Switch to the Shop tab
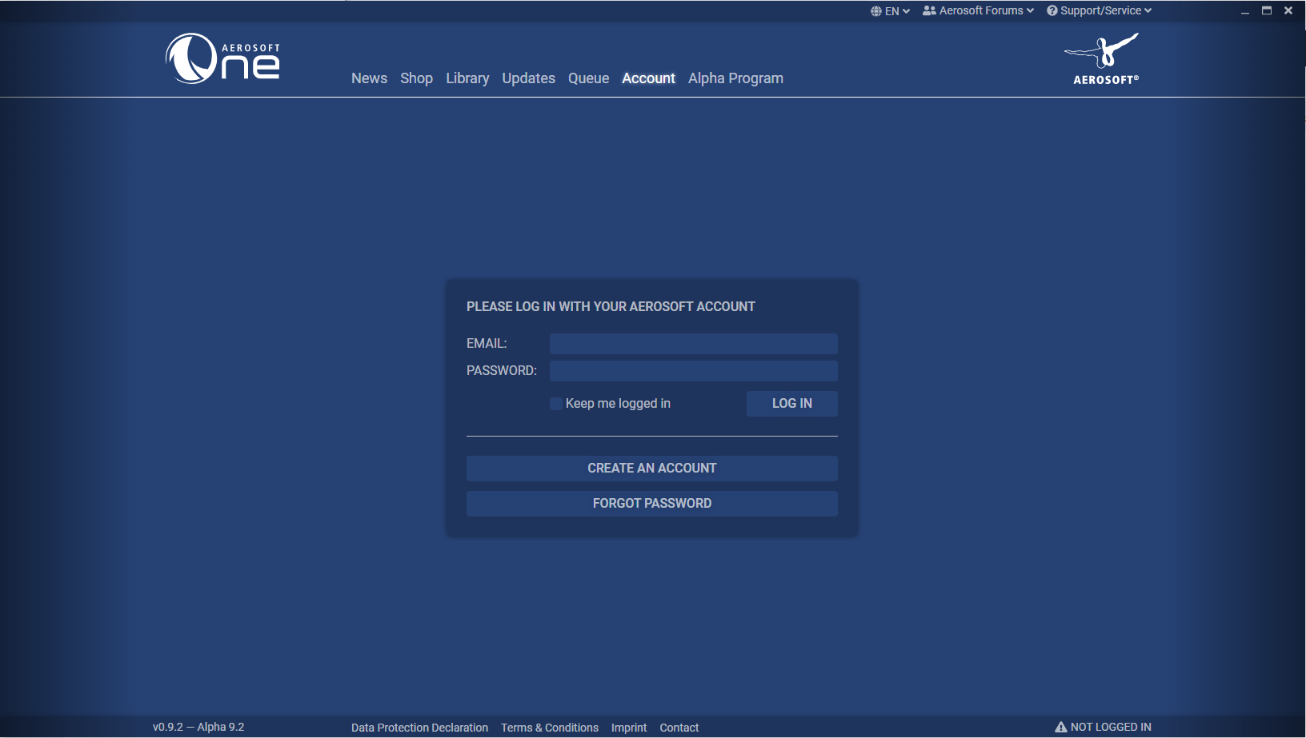This screenshot has height=738, width=1306. click(x=416, y=78)
